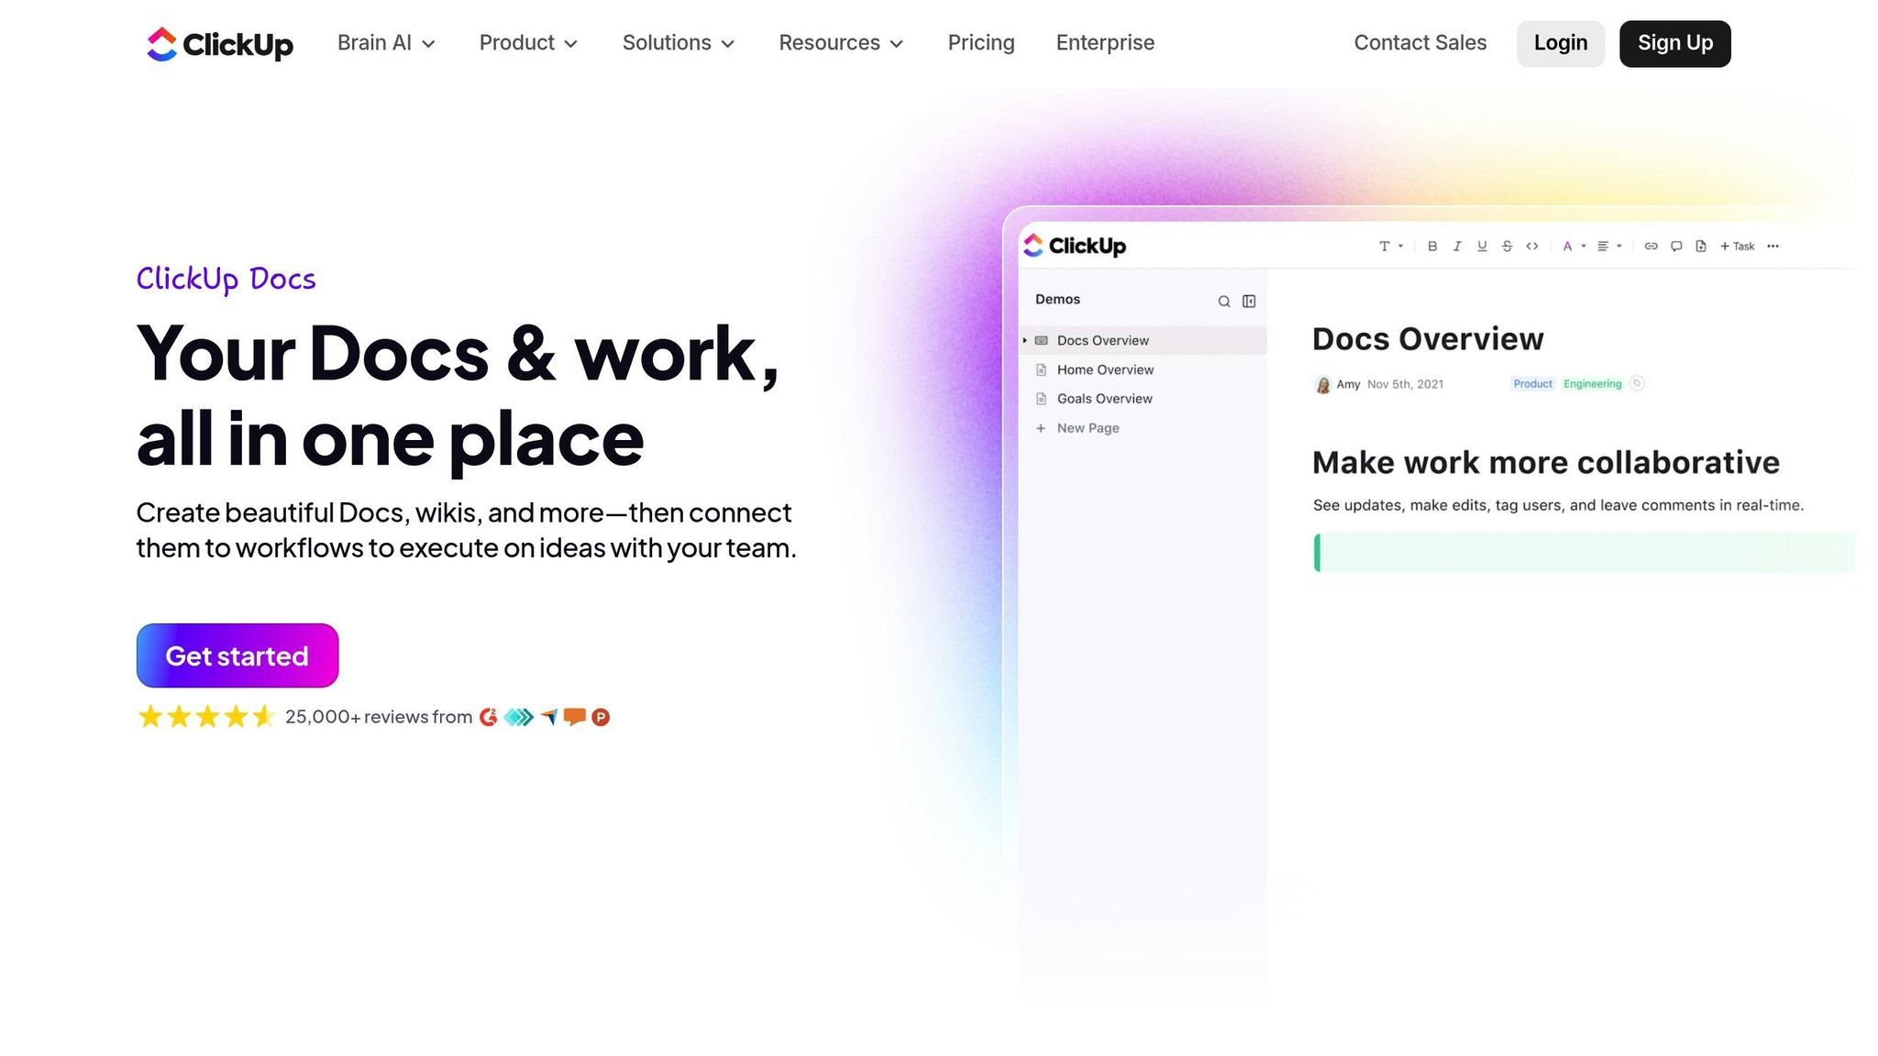This screenshot has height=1056, width=1878.
Task: Expand the Resources menu chevron
Action: point(897,43)
